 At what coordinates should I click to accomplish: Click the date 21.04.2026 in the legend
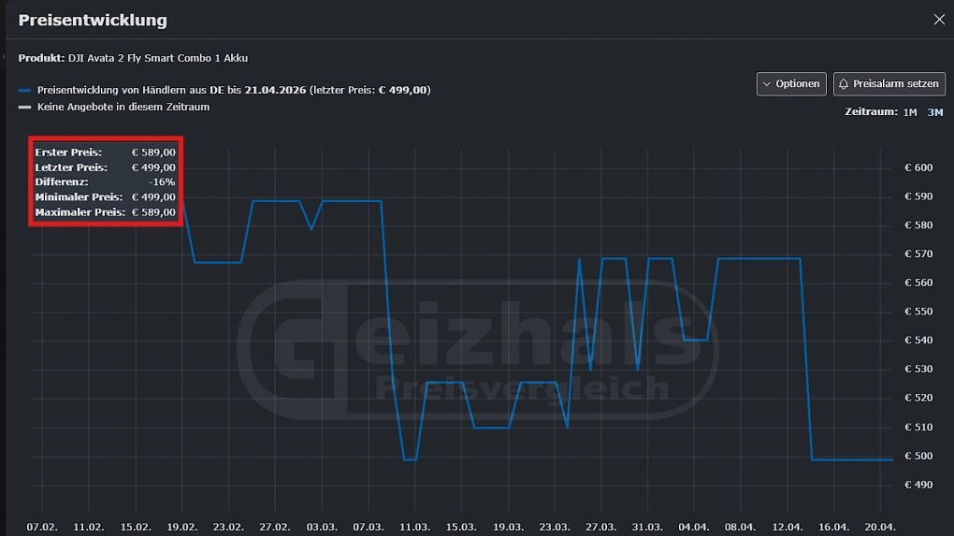[x=275, y=90]
